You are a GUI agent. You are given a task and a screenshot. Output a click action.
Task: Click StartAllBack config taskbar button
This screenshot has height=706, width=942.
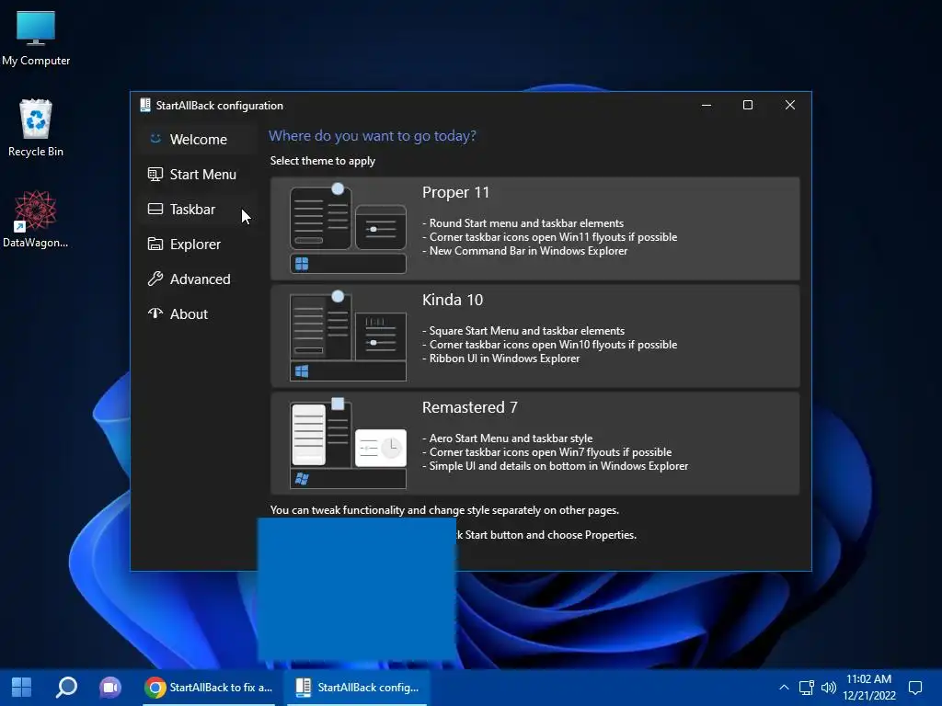pos(358,688)
